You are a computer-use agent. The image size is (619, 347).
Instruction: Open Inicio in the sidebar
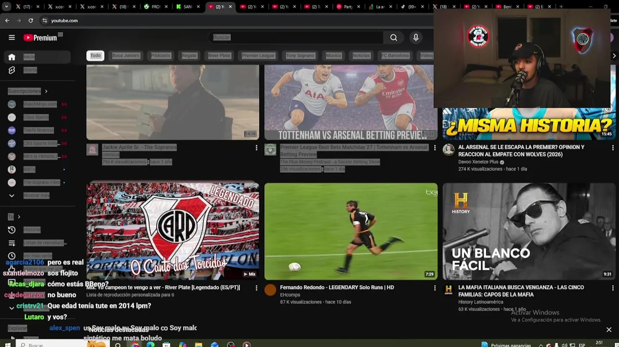(38, 57)
